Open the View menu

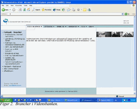point(12,5)
